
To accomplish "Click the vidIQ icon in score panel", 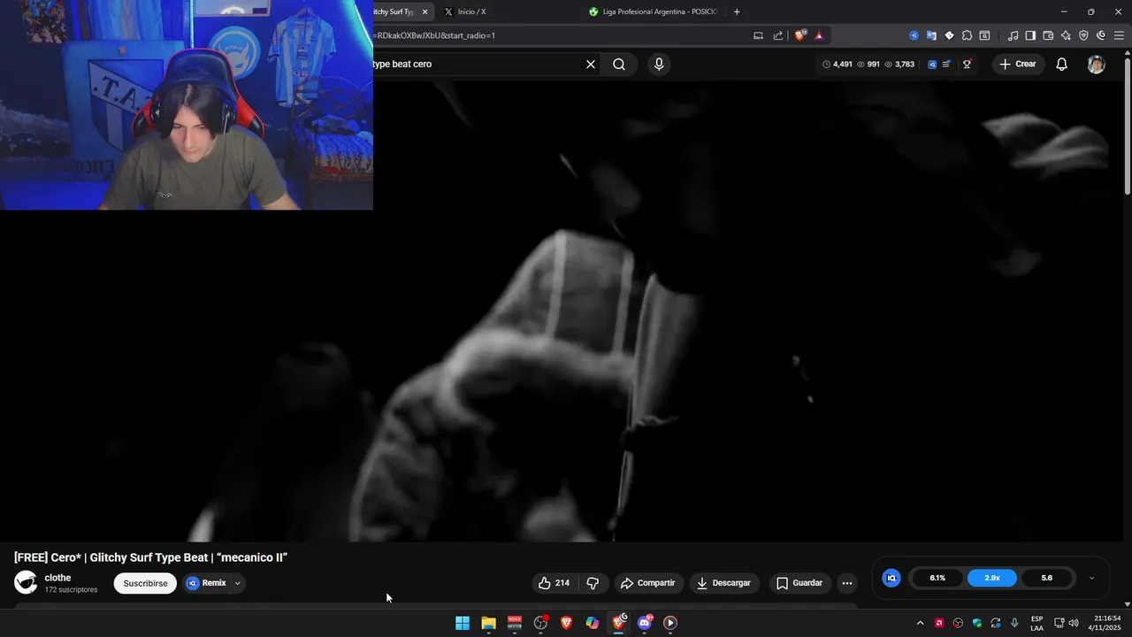I will coord(891,578).
